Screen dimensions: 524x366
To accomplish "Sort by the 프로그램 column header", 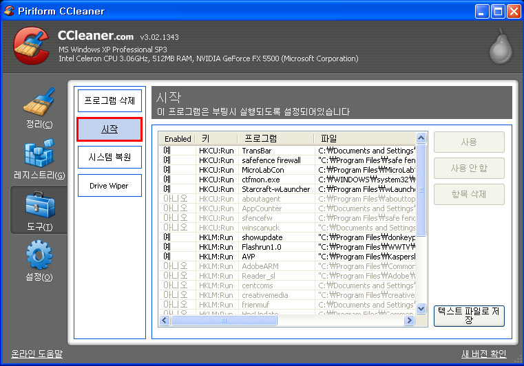I will 276,138.
